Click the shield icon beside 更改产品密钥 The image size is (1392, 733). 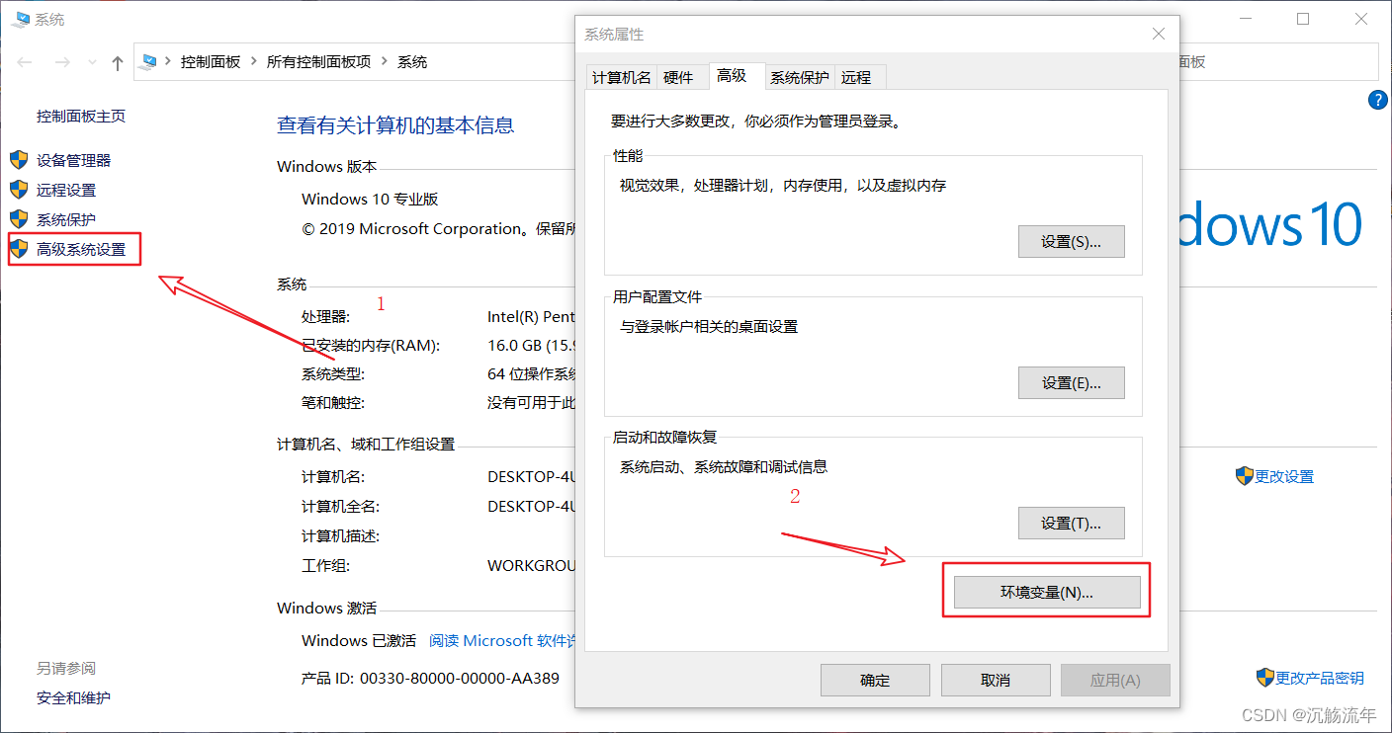point(1265,678)
